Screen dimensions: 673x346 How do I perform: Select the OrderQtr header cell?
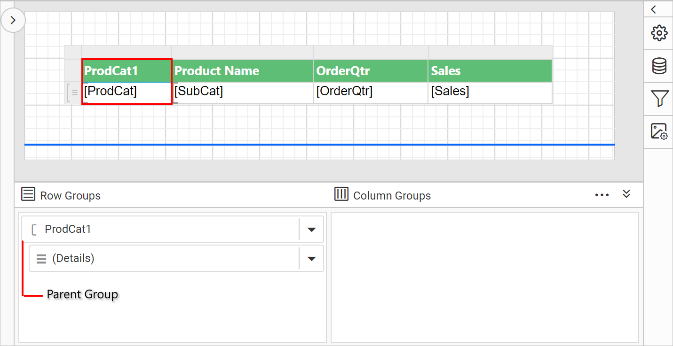371,71
